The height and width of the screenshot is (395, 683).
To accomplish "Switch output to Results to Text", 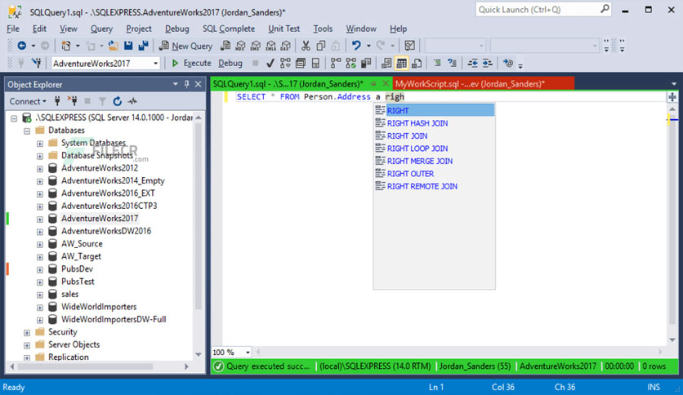I will coord(386,64).
